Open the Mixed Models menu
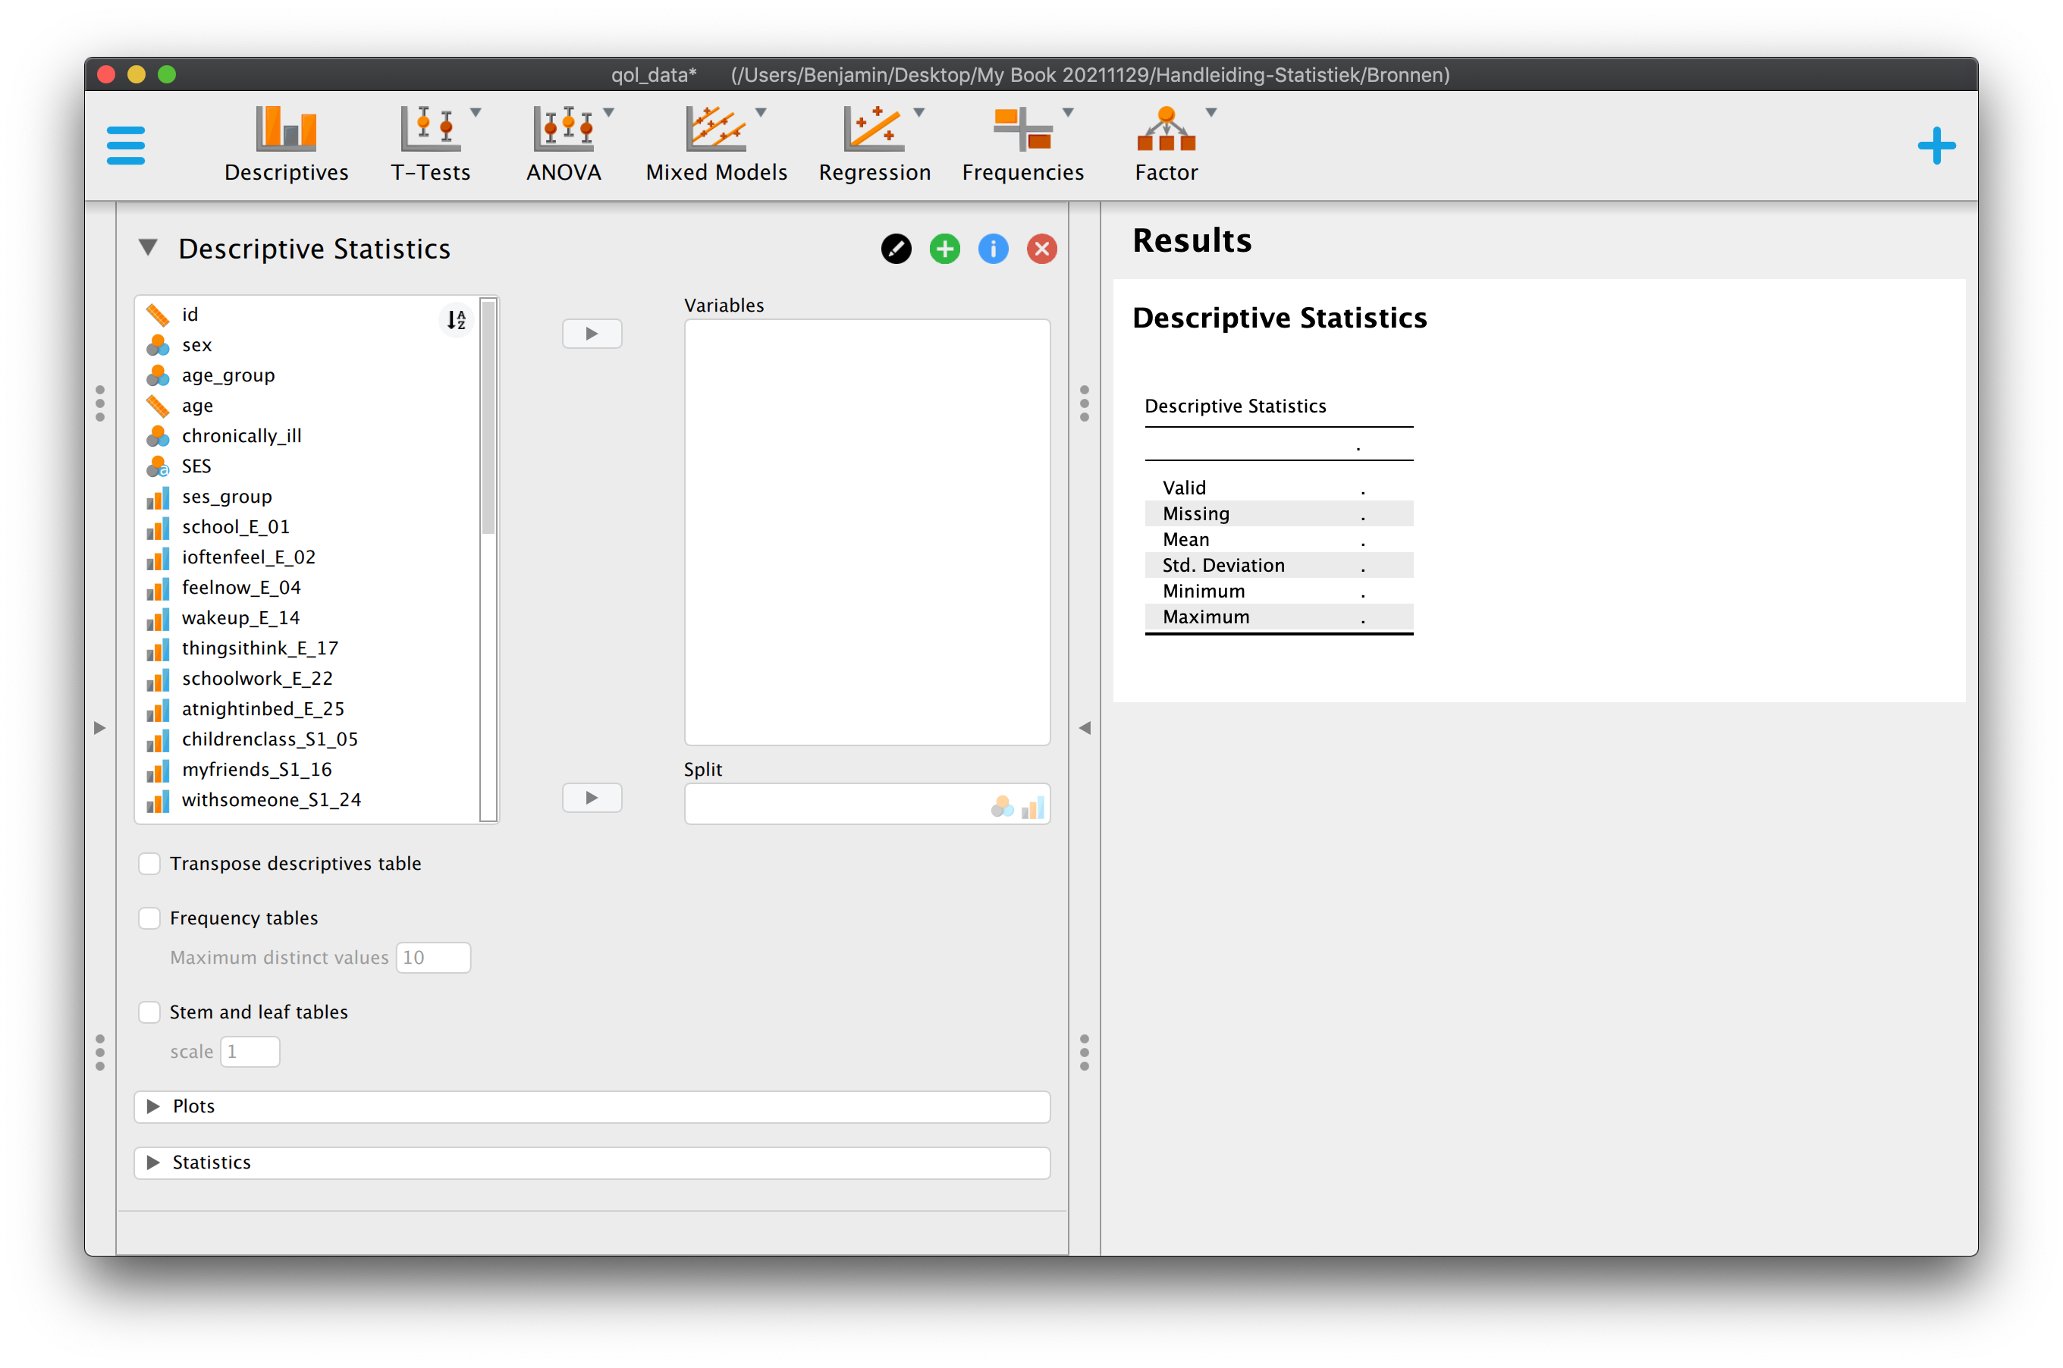 coord(715,145)
